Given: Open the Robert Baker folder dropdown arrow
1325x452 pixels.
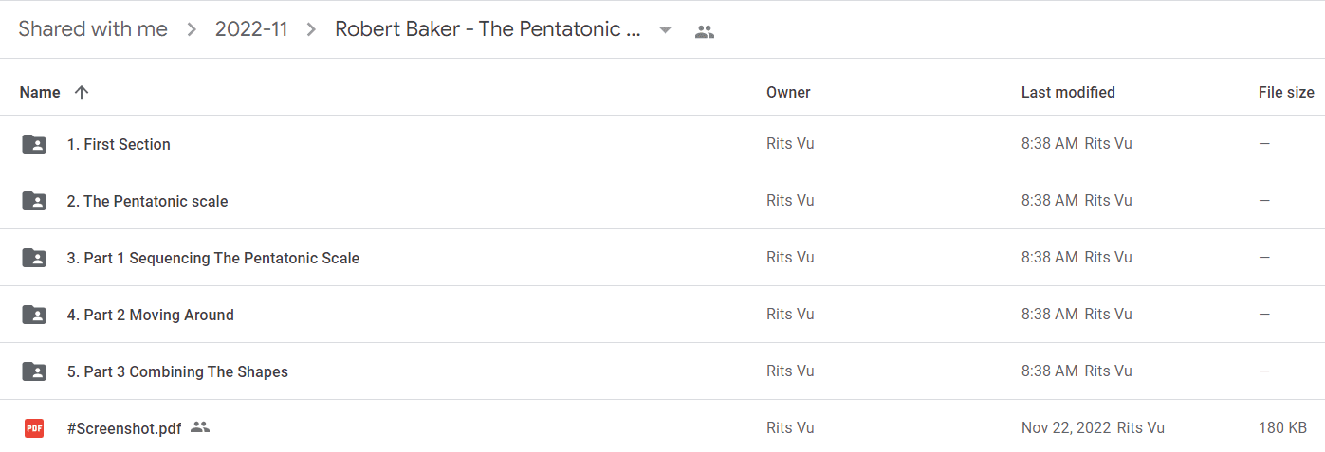Looking at the screenshot, I should coord(665,30).
